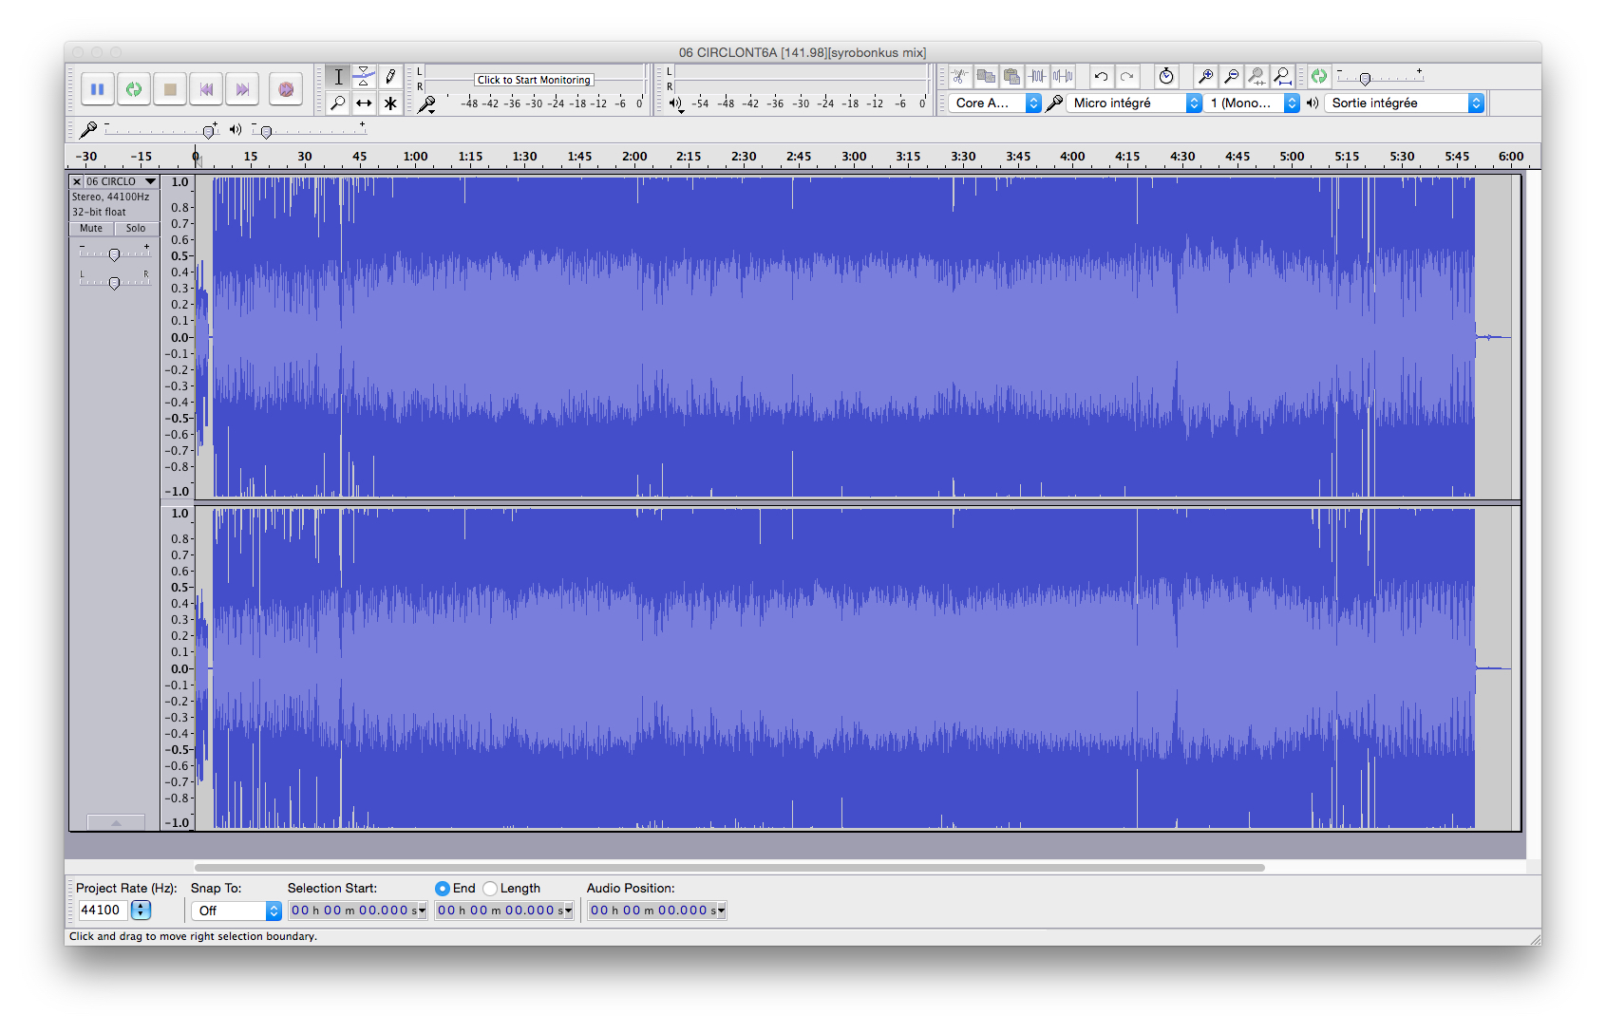Open the 06 CIRCLO track dropdown menu
This screenshot has width=1606, height=1033.
tap(149, 180)
